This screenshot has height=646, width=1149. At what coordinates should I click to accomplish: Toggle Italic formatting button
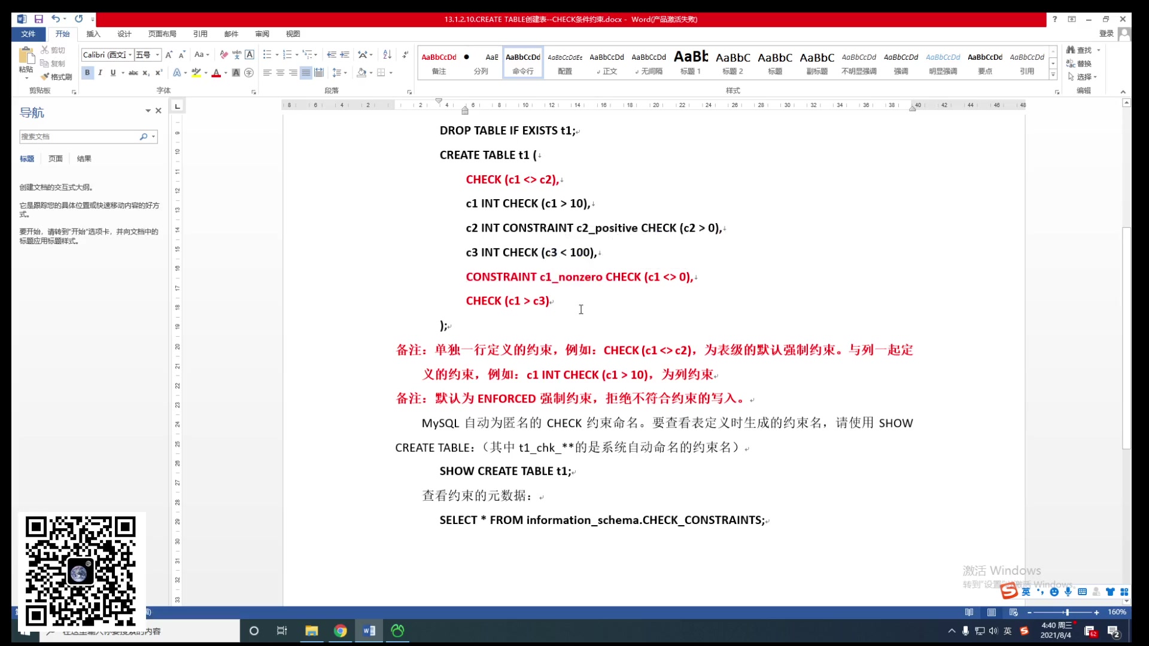tap(100, 72)
